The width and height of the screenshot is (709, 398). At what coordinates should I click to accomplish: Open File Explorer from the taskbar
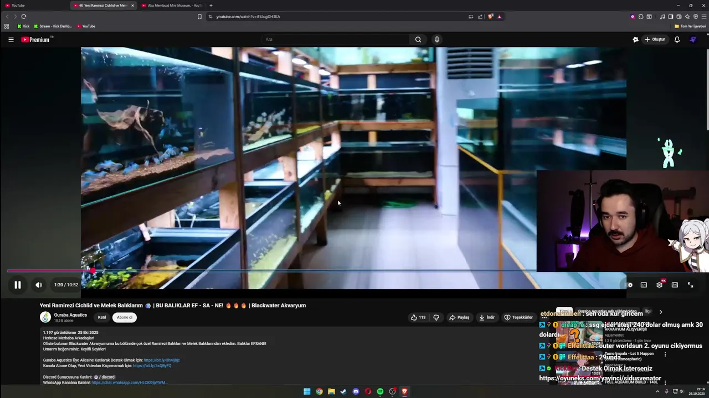[331, 391]
